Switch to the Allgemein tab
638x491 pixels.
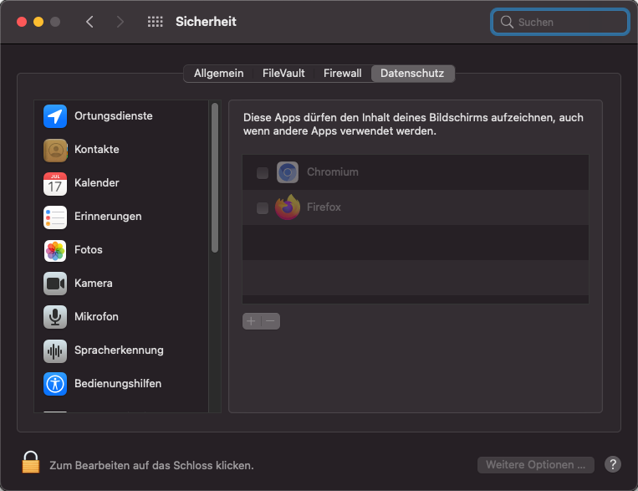[218, 74]
